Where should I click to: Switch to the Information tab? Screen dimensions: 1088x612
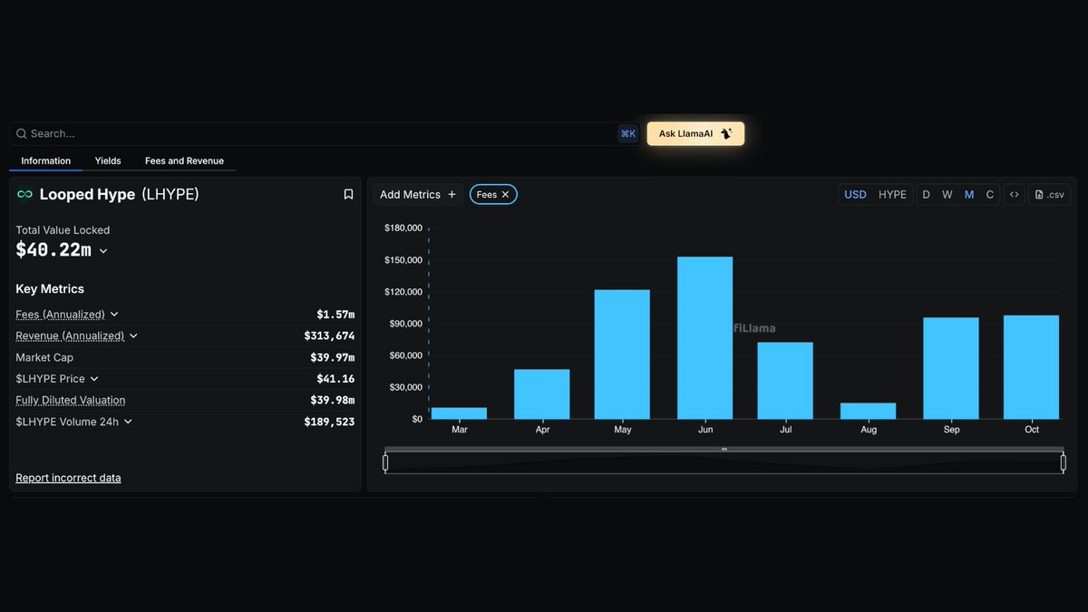click(x=46, y=161)
